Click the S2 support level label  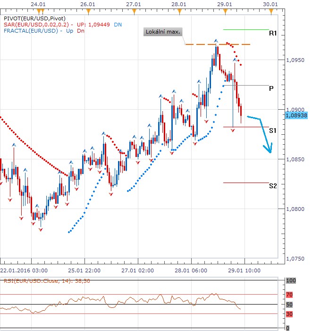pos(272,186)
